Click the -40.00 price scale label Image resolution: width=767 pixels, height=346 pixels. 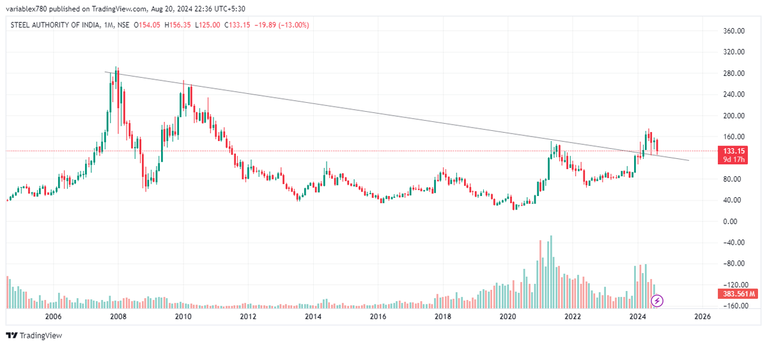tap(734, 243)
